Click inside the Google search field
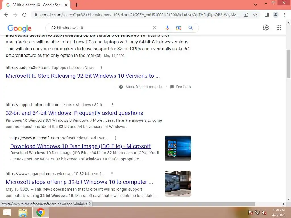 (100, 28)
